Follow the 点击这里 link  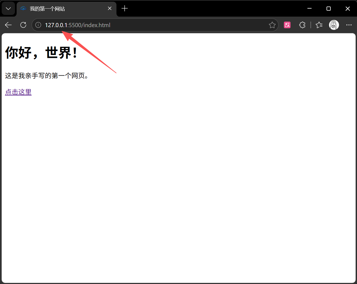coord(18,92)
